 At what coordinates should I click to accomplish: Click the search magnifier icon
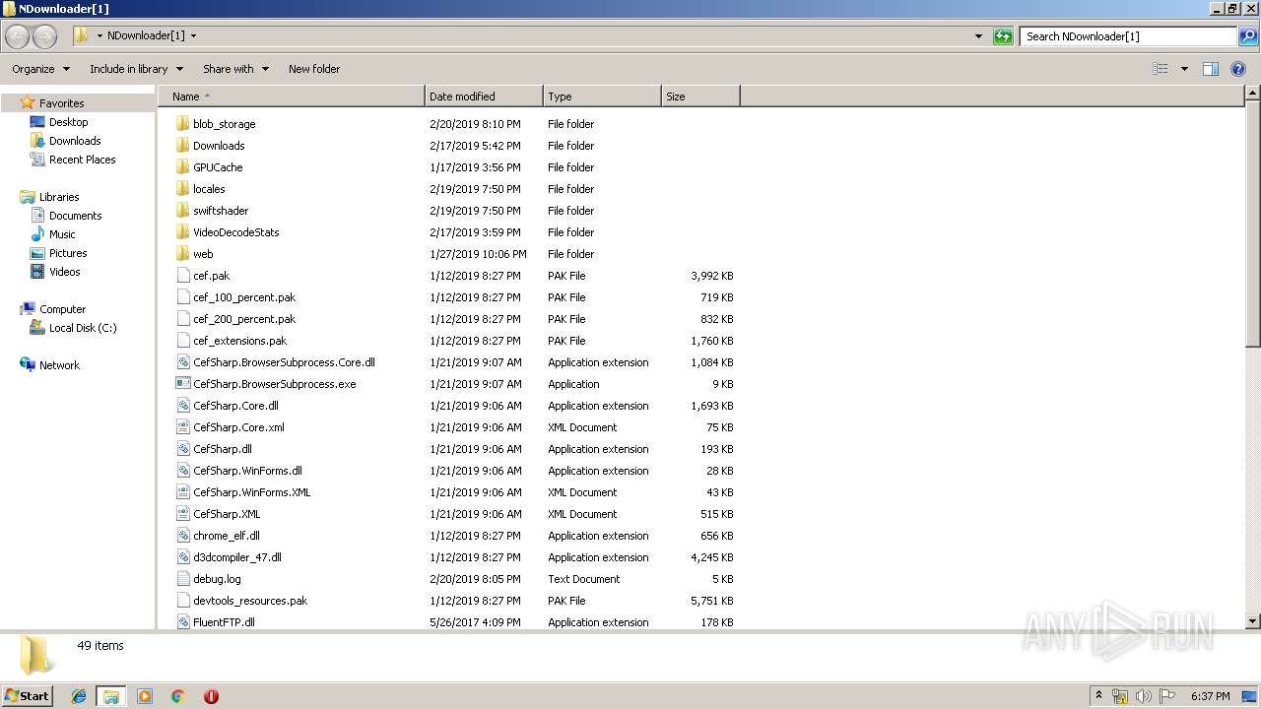pos(1248,36)
